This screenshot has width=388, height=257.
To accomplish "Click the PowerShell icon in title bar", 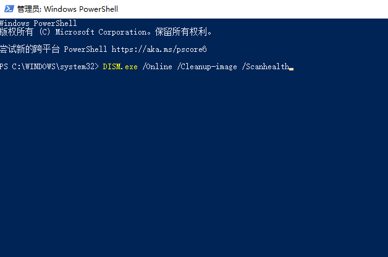I will coord(9,9).
